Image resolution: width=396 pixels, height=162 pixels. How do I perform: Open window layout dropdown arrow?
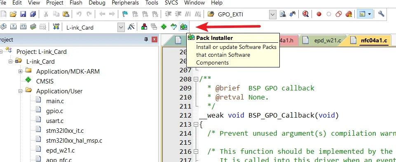[370, 14]
